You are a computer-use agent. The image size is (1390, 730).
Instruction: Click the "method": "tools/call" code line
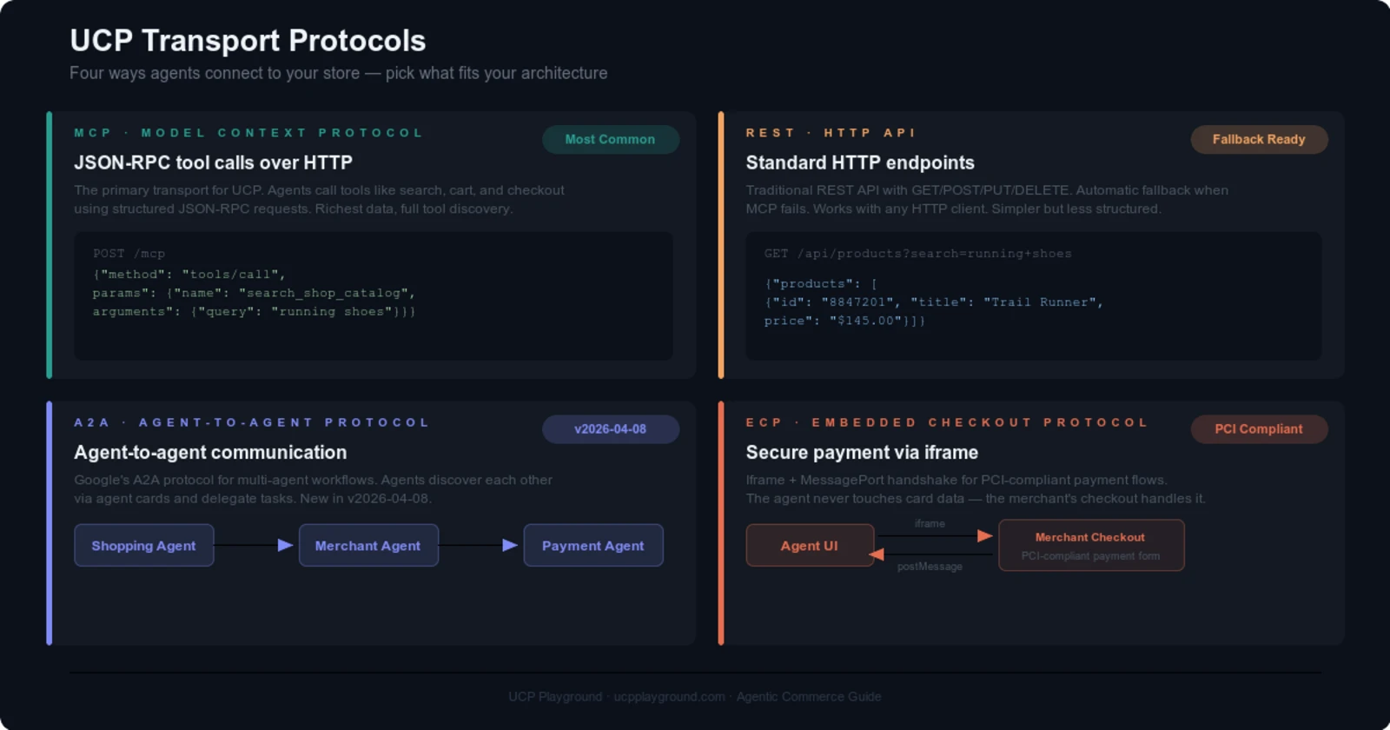point(189,275)
